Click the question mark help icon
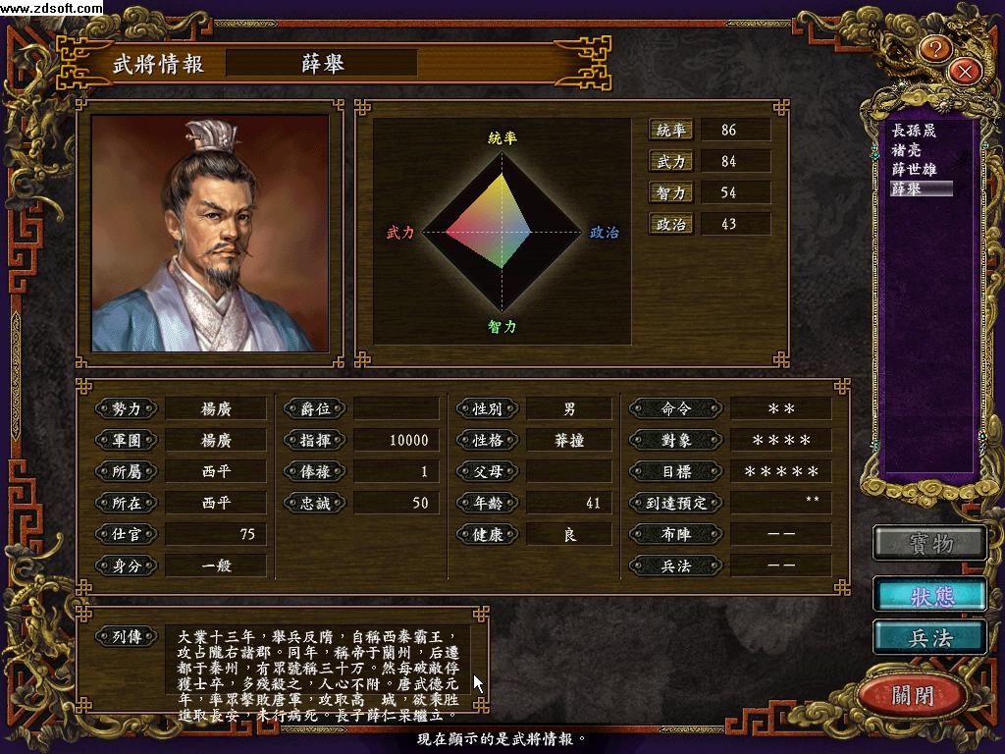 pyautogui.click(x=934, y=49)
